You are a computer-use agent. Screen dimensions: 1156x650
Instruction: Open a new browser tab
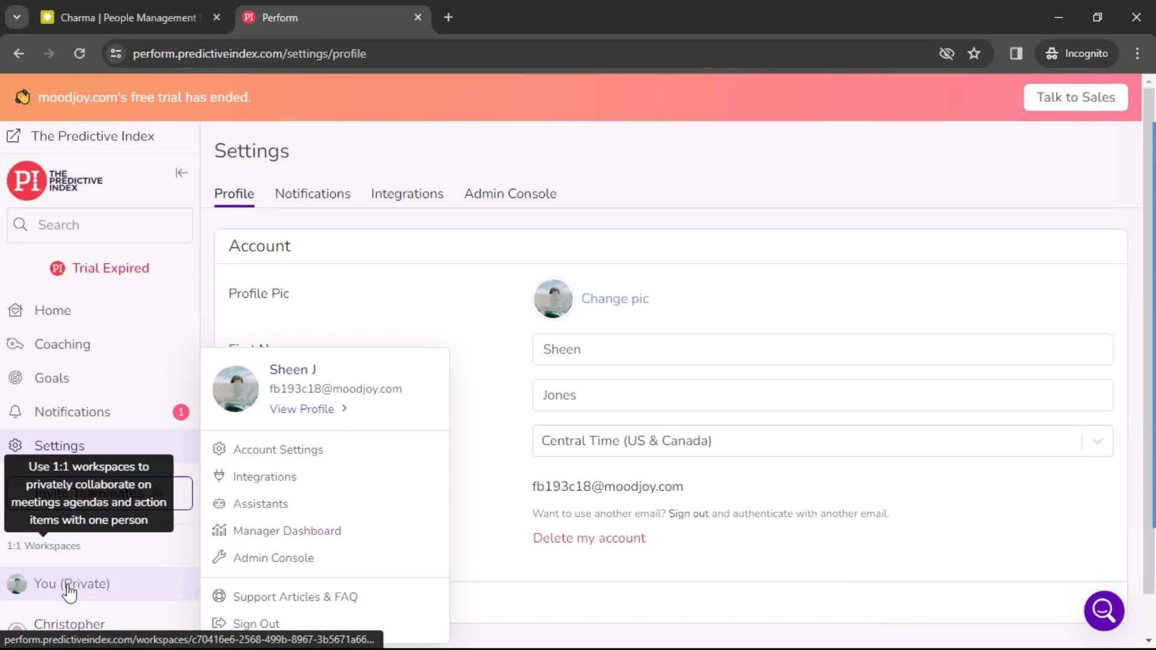pyautogui.click(x=448, y=17)
